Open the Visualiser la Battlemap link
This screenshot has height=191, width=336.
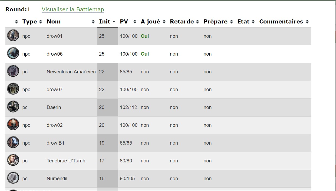click(73, 9)
